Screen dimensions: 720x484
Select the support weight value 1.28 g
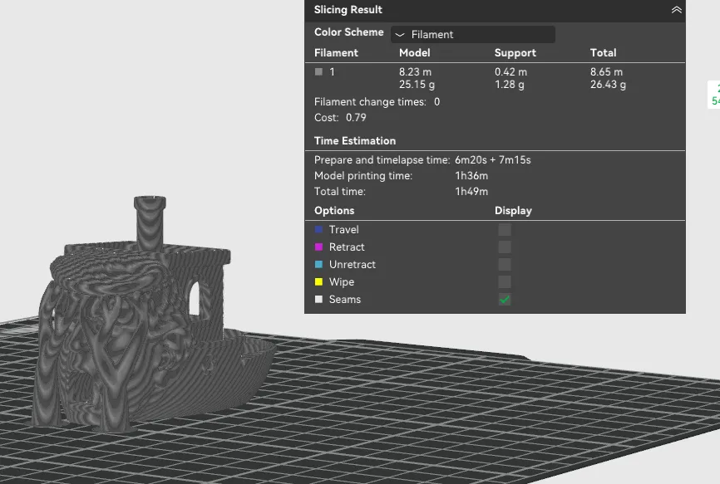509,85
